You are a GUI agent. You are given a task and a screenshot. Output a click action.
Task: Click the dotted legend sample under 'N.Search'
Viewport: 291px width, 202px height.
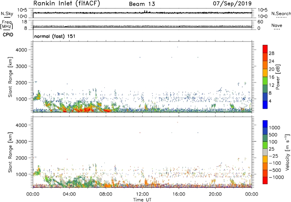tap(281, 18)
